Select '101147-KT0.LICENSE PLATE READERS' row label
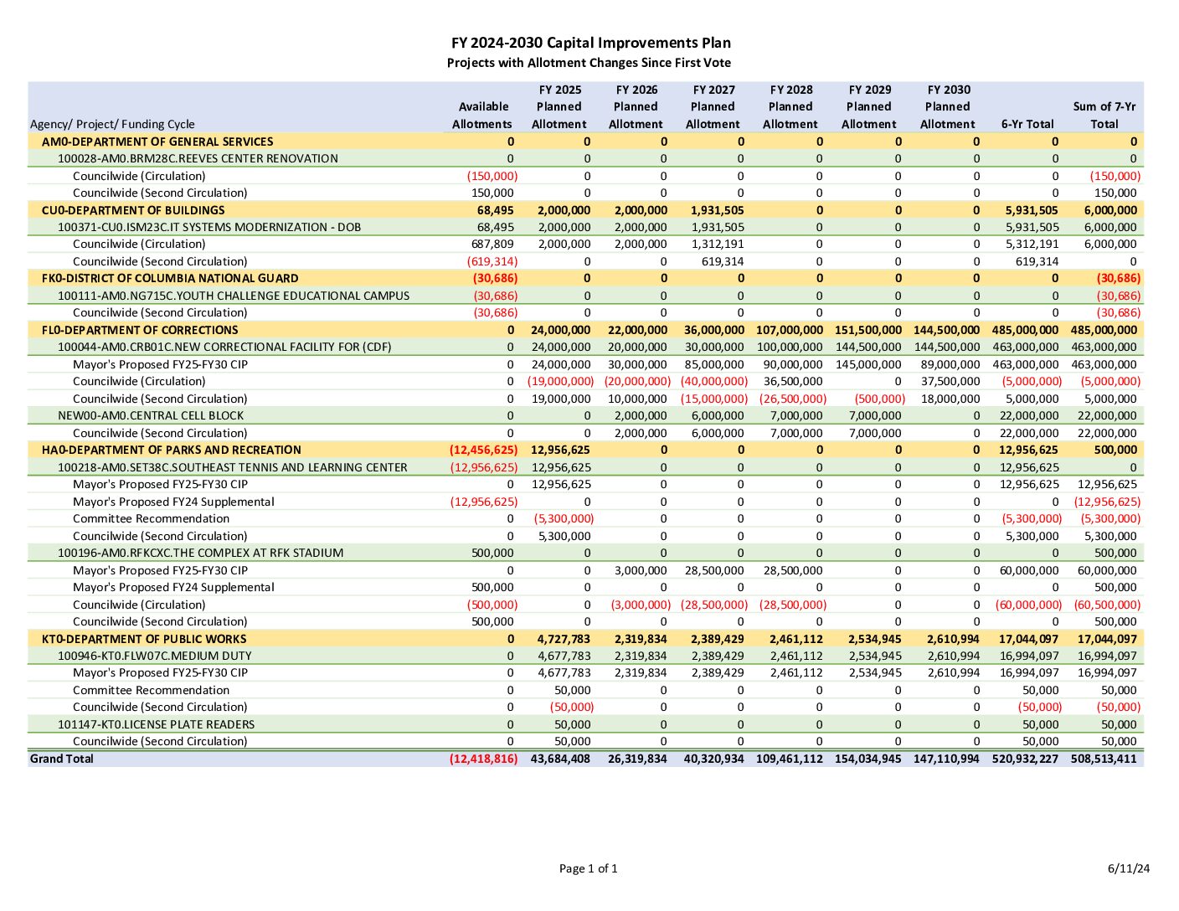The height and width of the screenshot is (911, 1179). point(157,724)
